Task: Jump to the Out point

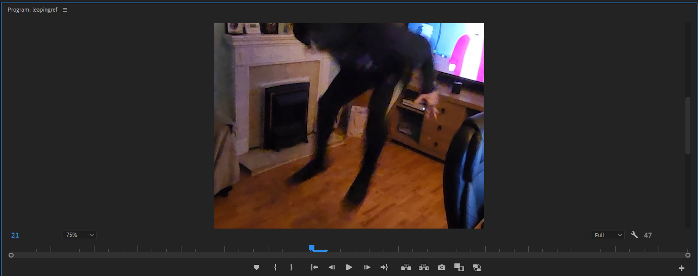Action: (384, 267)
